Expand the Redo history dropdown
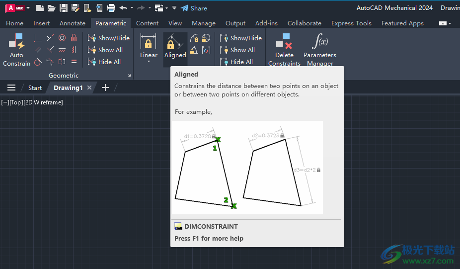The image size is (460, 269). coord(150,8)
